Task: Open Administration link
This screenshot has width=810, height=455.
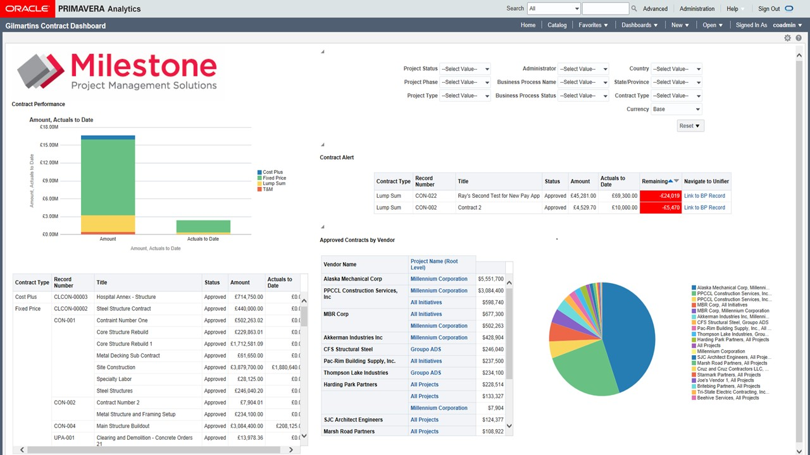Action: [697, 9]
